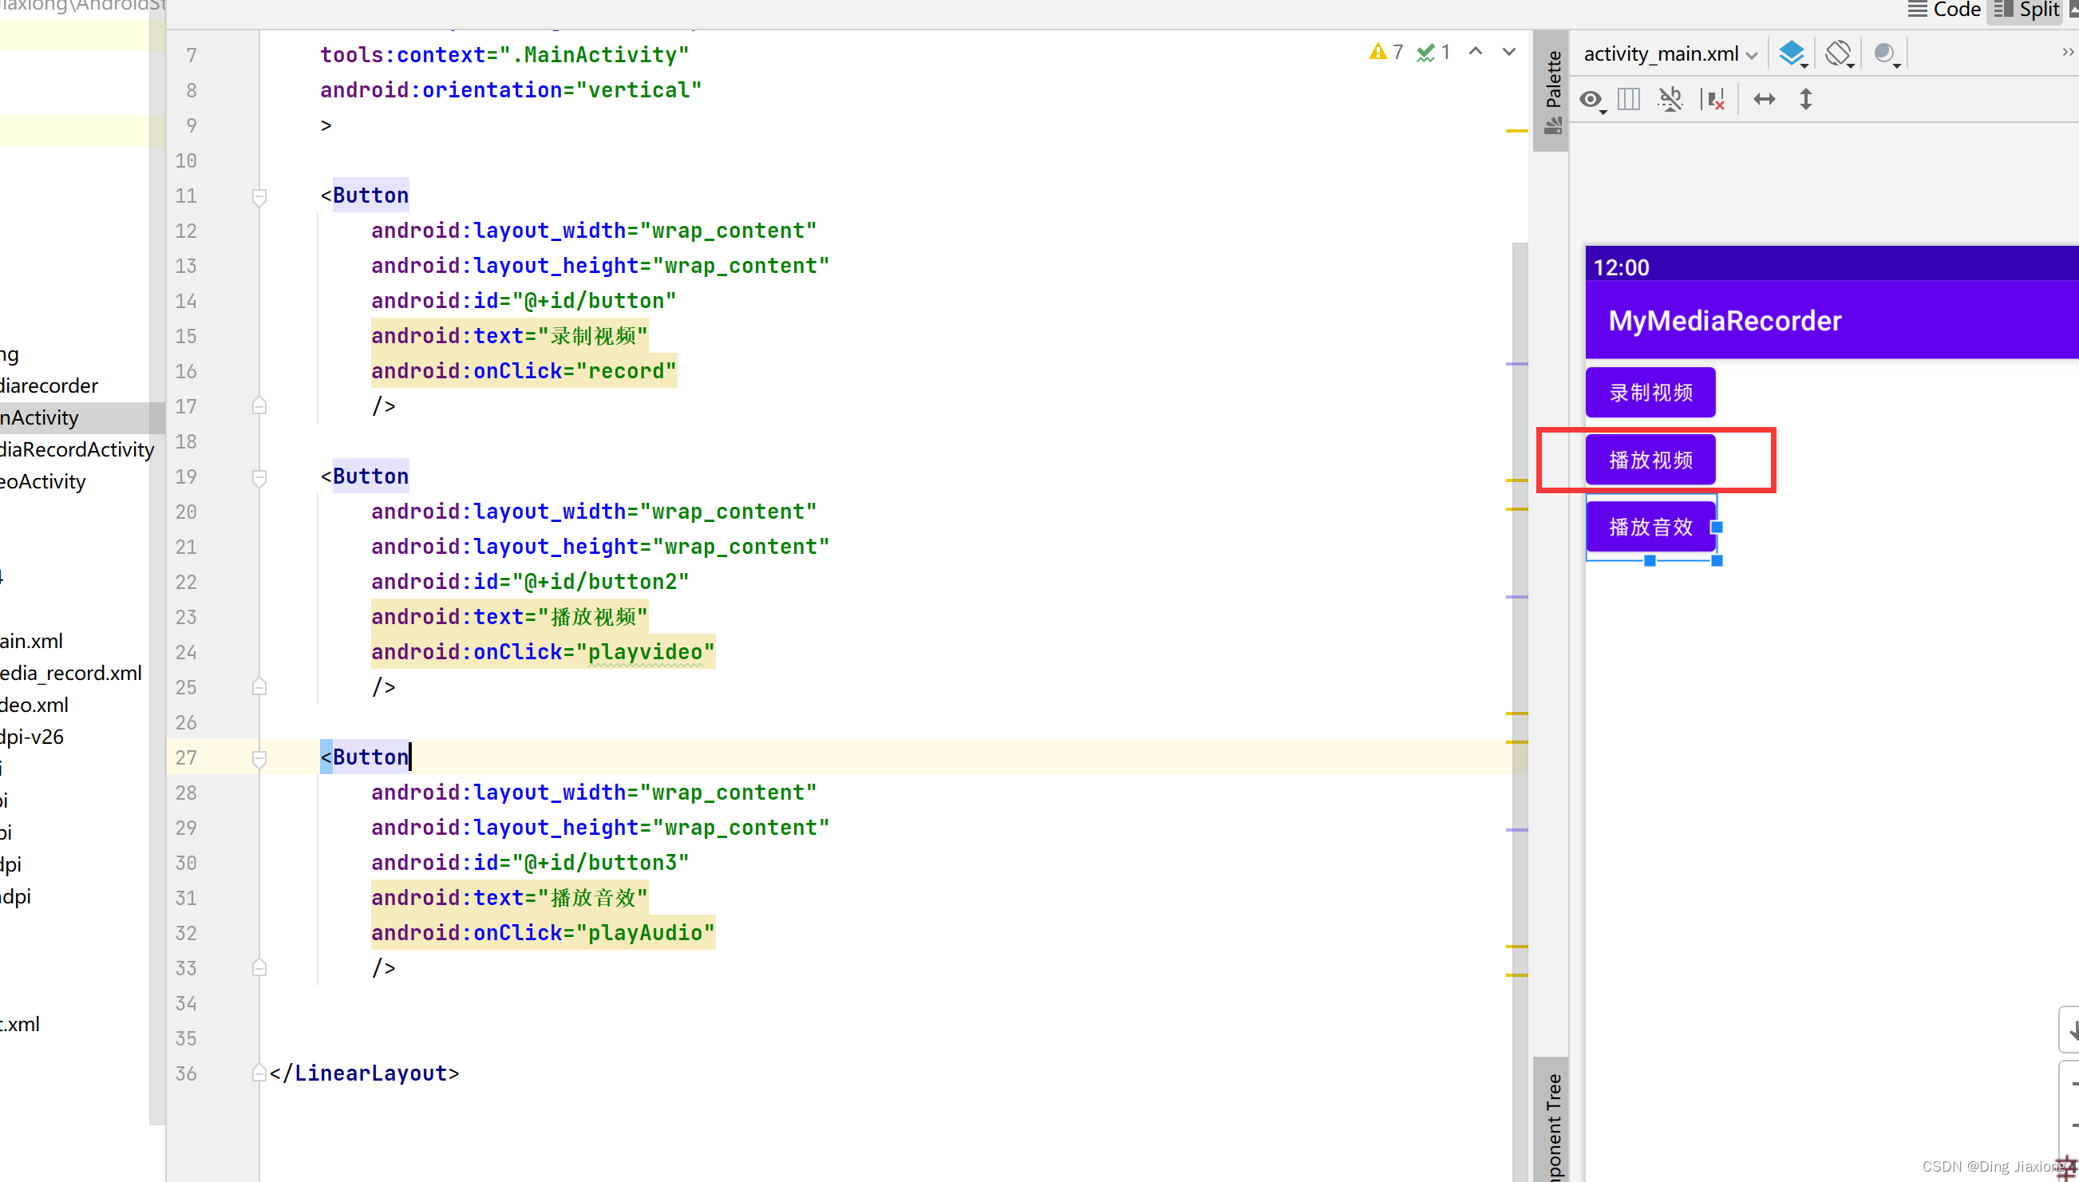Viewport: 2079px width, 1182px height.
Task: Click the Clear constraints red X icon
Action: tap(1713, 99)
